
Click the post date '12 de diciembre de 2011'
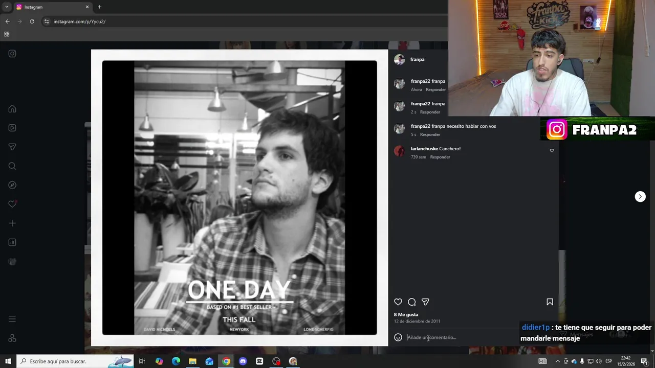point(417,321)
